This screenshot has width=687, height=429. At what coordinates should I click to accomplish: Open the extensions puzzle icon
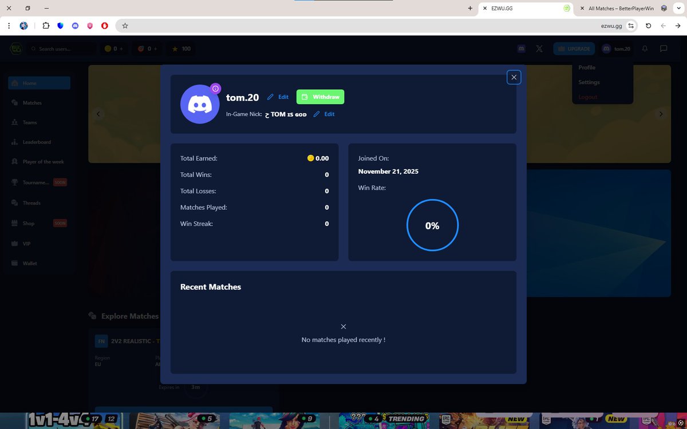pyautogui.click(x=46, y=26)
